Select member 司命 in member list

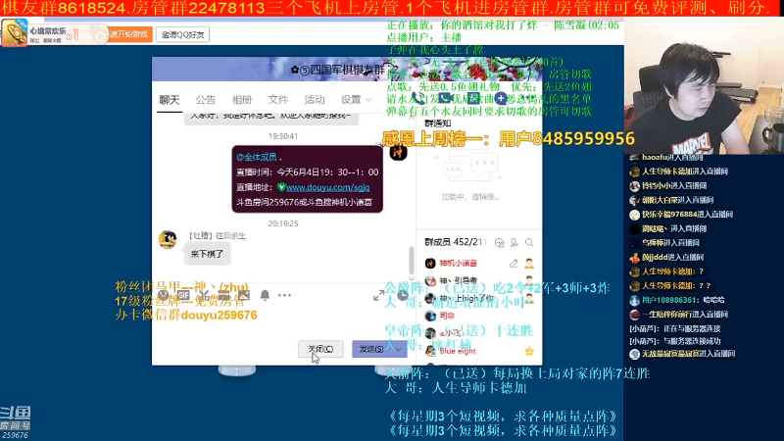[x=447, y=316]
